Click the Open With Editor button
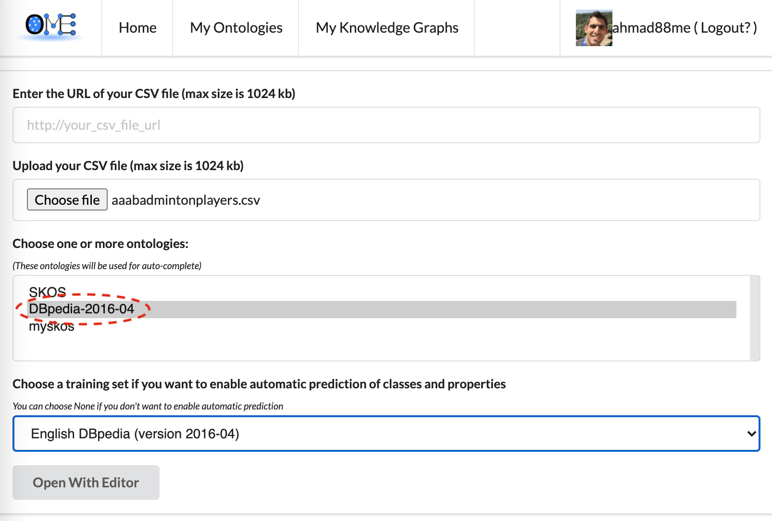The width and height of the screenshot is (772, 521). (x=86, y=483)
